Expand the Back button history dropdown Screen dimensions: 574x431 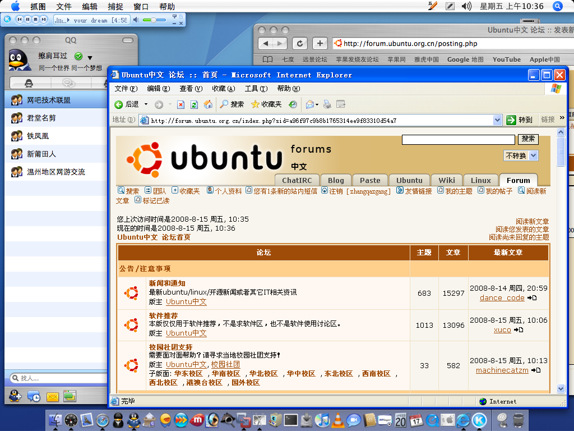tap(146, 104)
